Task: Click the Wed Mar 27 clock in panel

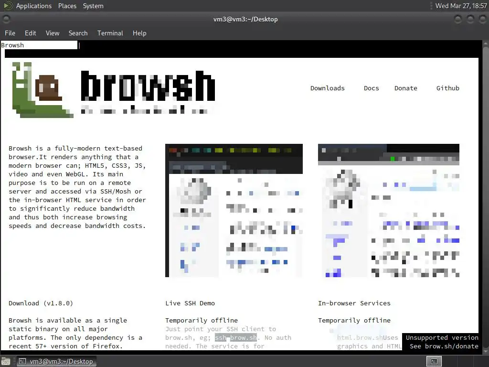Action: 461,6
